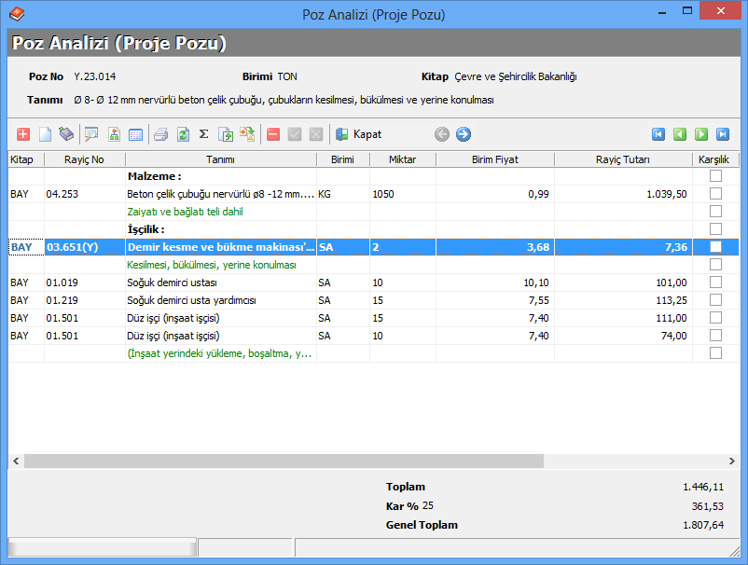748x565 pixels.
Task: Select the Soğuk demirci usta yardımcısı row
Action: pos(191,300)
